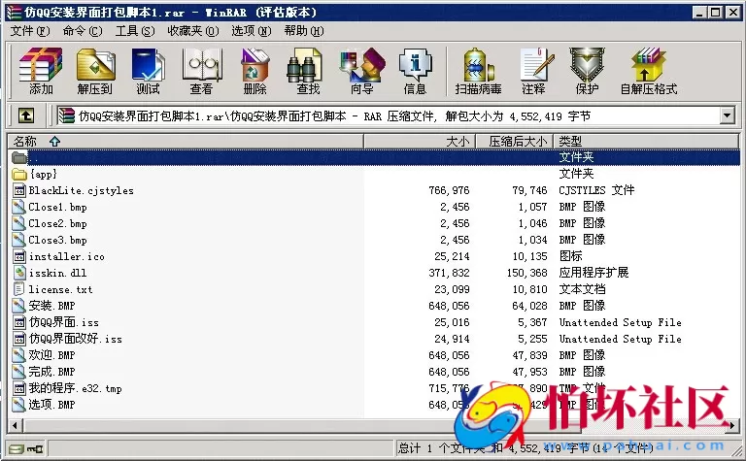Image resolution: width=746 pixels, height=461 pixels.
Task: Click the Close1.bmp image icon
Action: pyautogui.click(x=19, y=207)
